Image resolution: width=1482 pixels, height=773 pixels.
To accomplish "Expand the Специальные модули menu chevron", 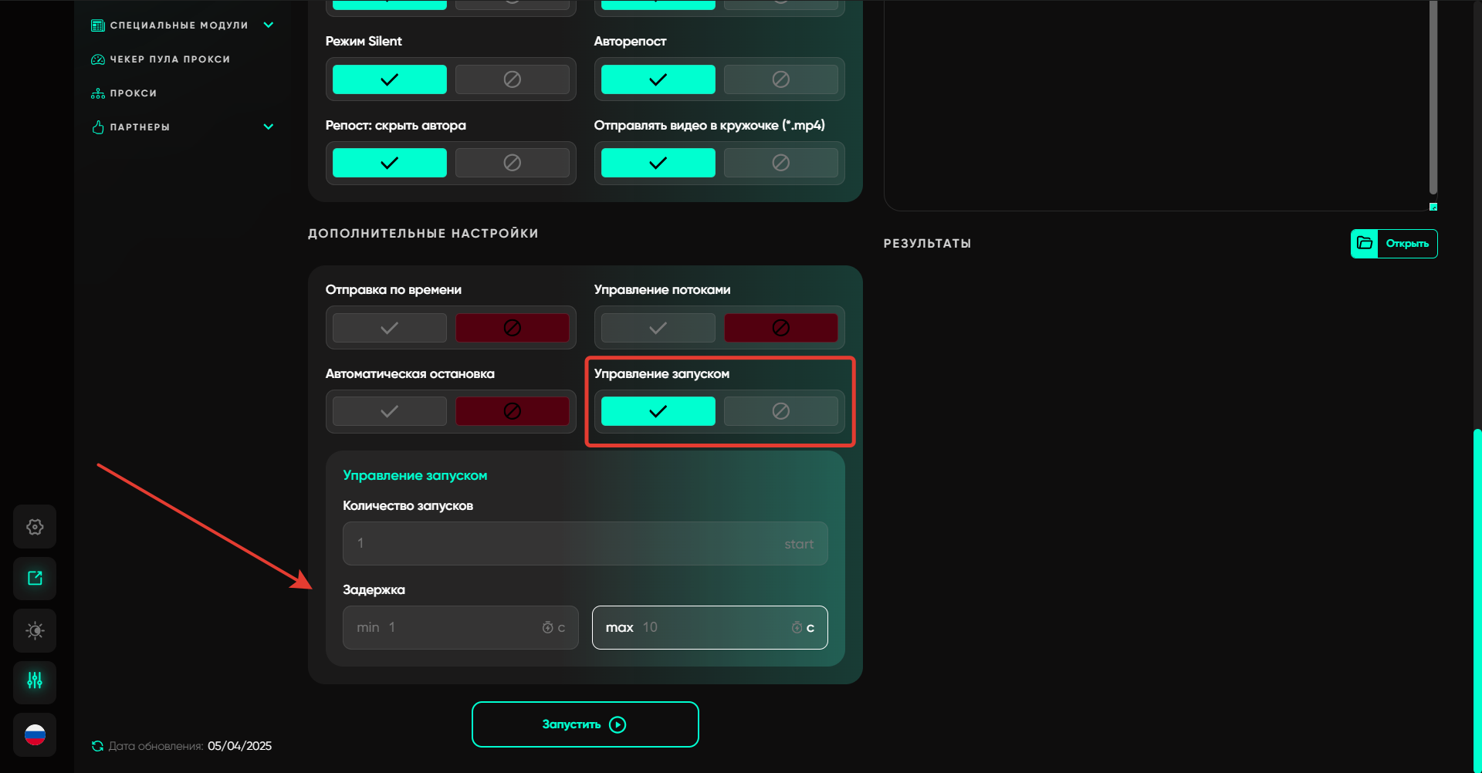I will 269,25.
